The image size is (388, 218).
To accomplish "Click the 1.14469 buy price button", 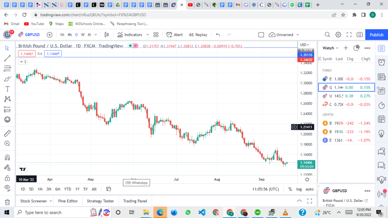I will 53,54.
